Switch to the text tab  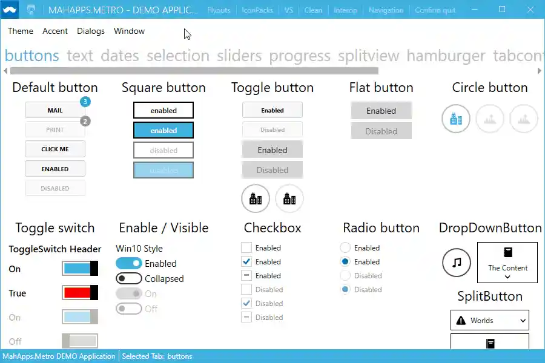click(x=80, y=56)
